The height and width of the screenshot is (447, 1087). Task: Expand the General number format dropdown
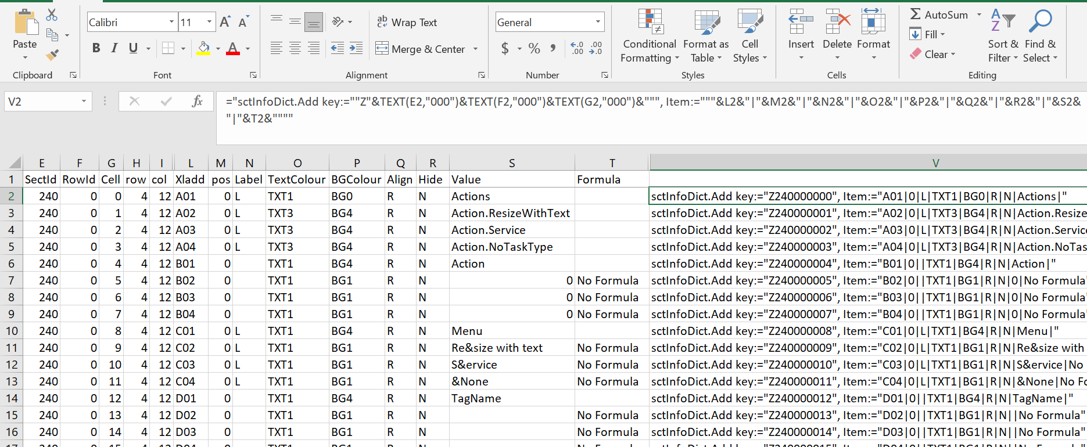point(598,23)
